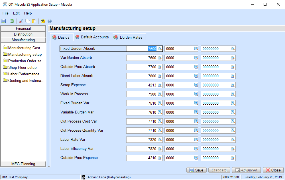Image resolution: width=285 pixels, height=180 pixels.
Task: Open the Help menu
Action: (28, 13)
